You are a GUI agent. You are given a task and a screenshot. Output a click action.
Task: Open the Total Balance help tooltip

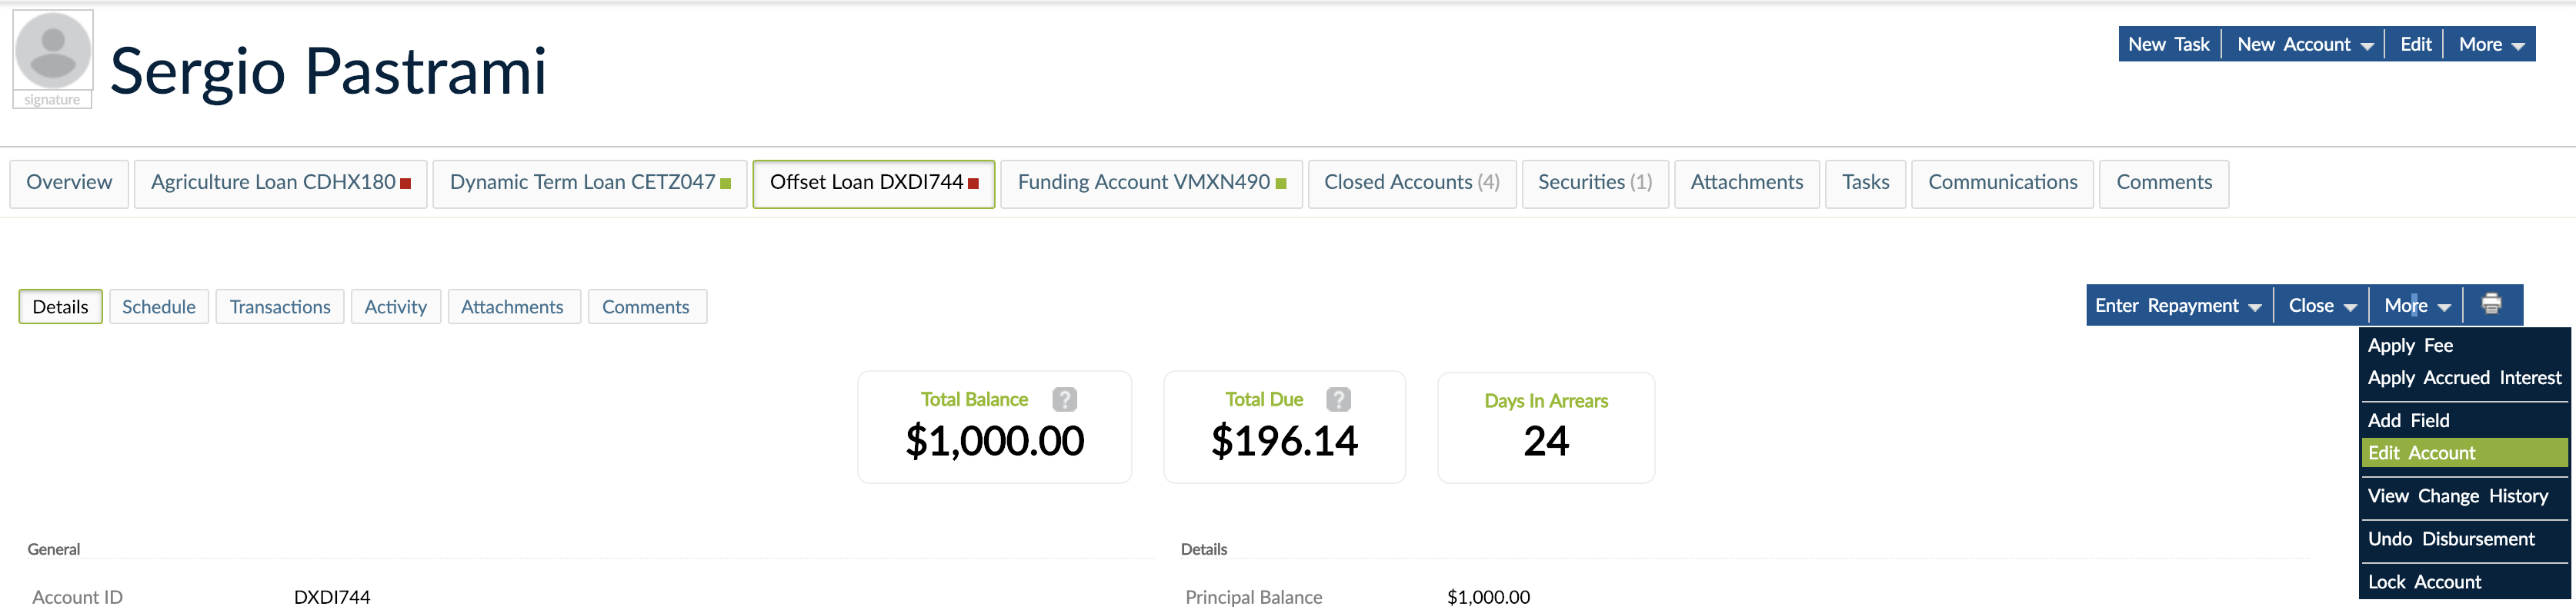1065,399
